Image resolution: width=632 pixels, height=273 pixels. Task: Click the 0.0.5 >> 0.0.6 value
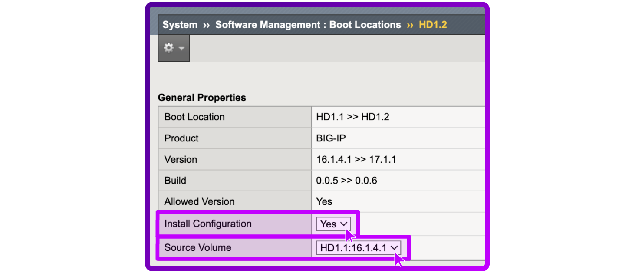(x=347, y=181)
